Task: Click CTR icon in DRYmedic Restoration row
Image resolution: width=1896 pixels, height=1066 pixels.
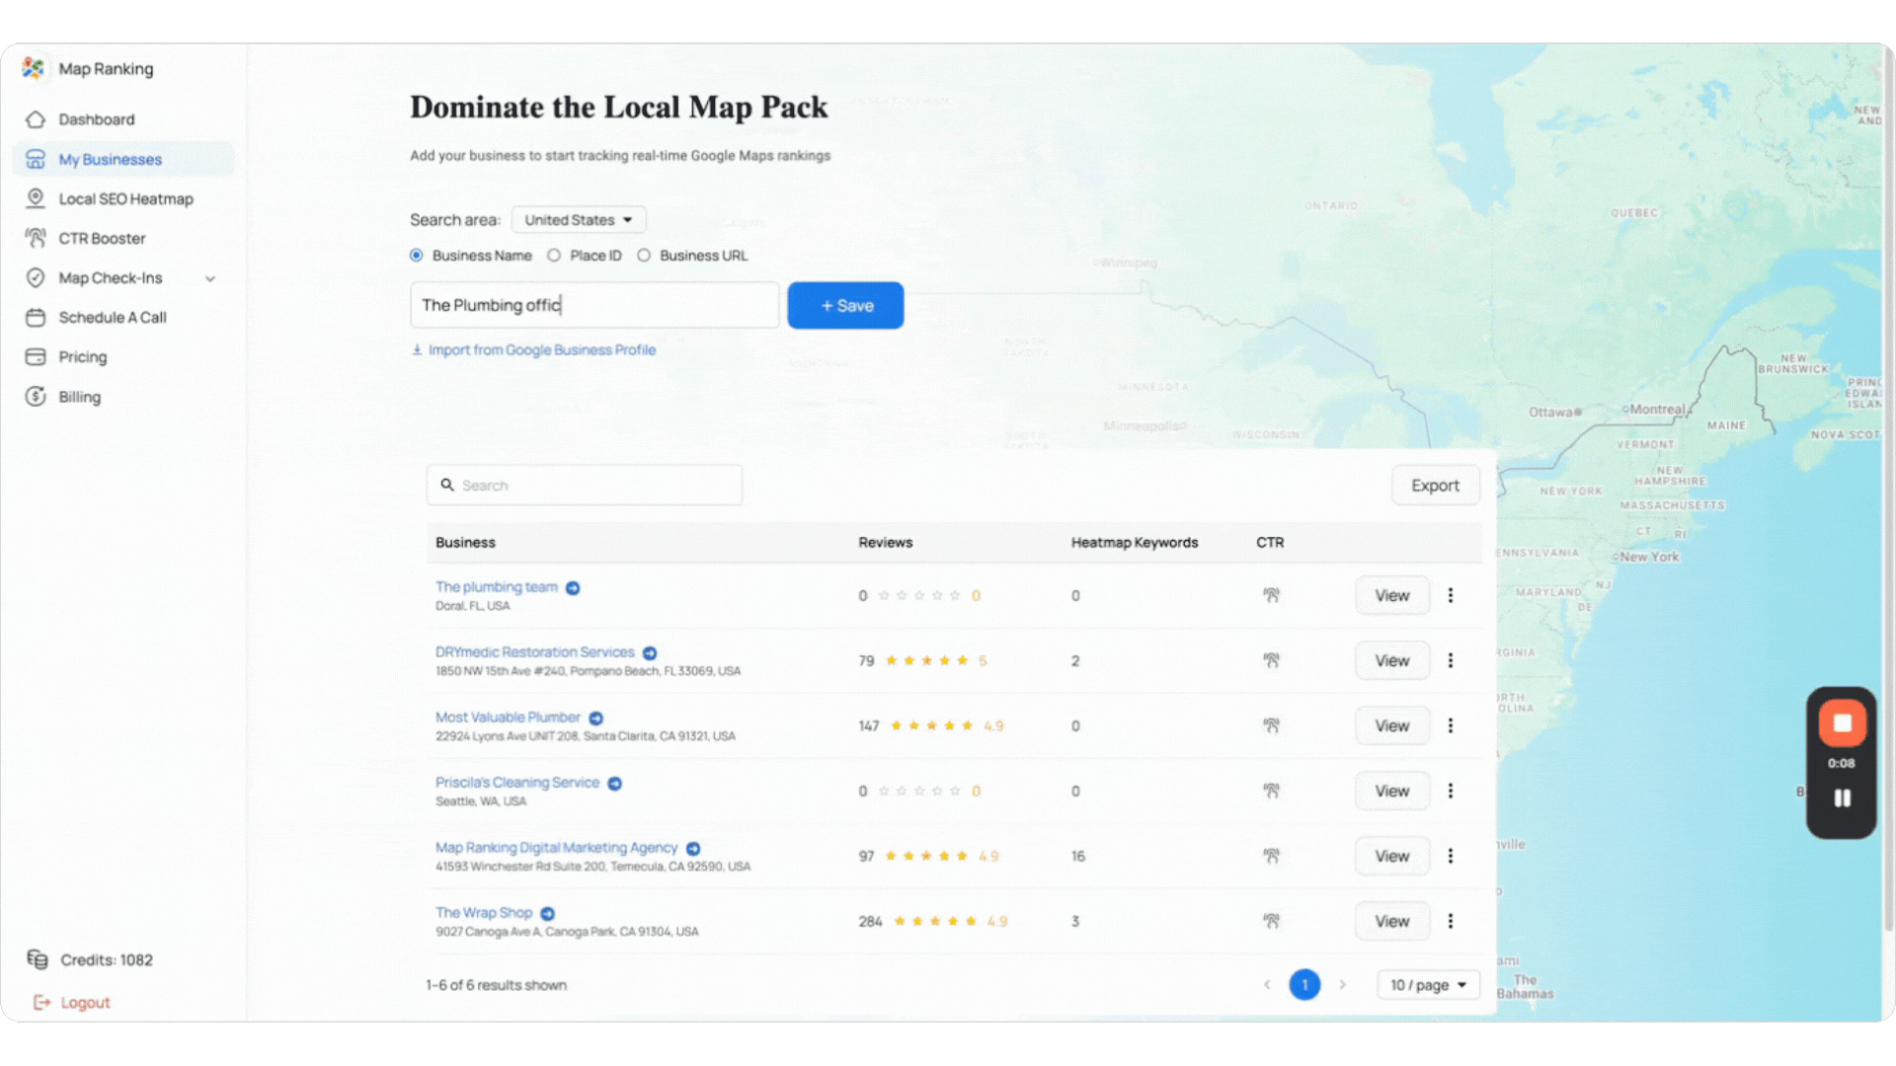Action: click(1271, 660)
